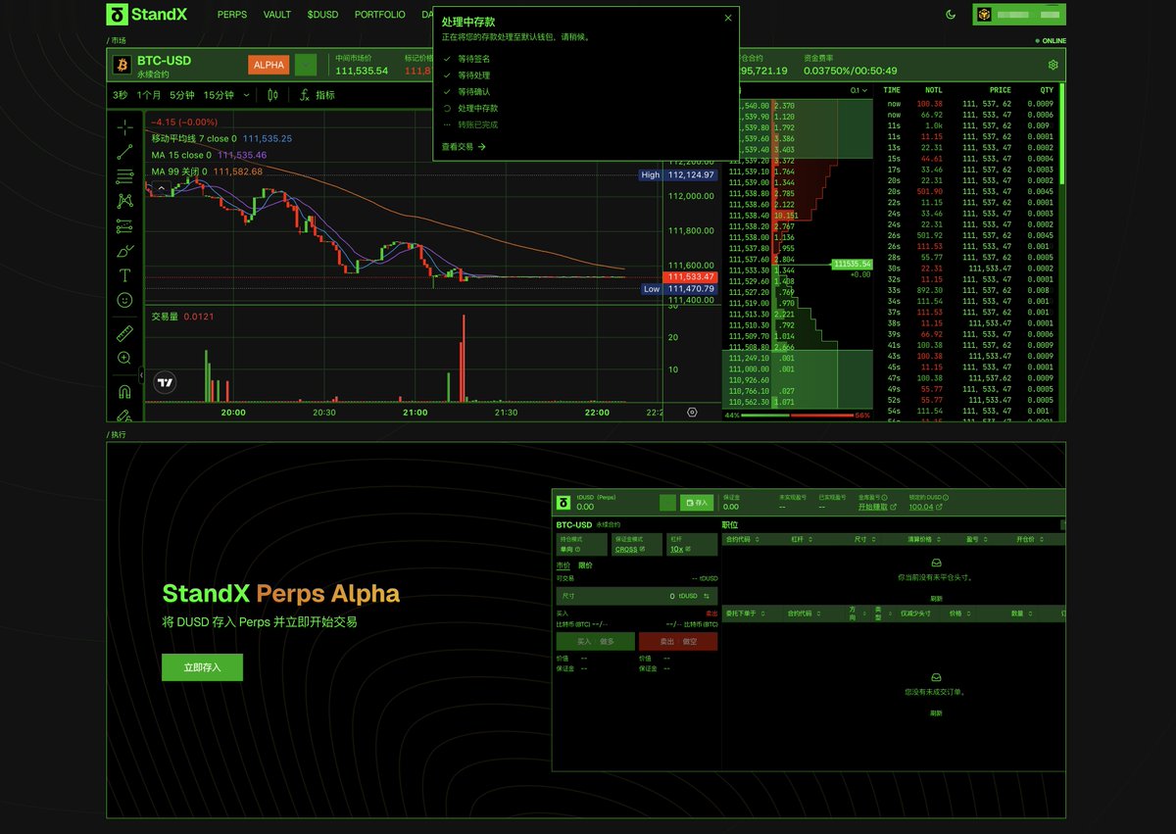Close the 处理中存款 deposit dialog
Image resolution: width=1176 pixels, height=834 pixels.
click(727, 18)
